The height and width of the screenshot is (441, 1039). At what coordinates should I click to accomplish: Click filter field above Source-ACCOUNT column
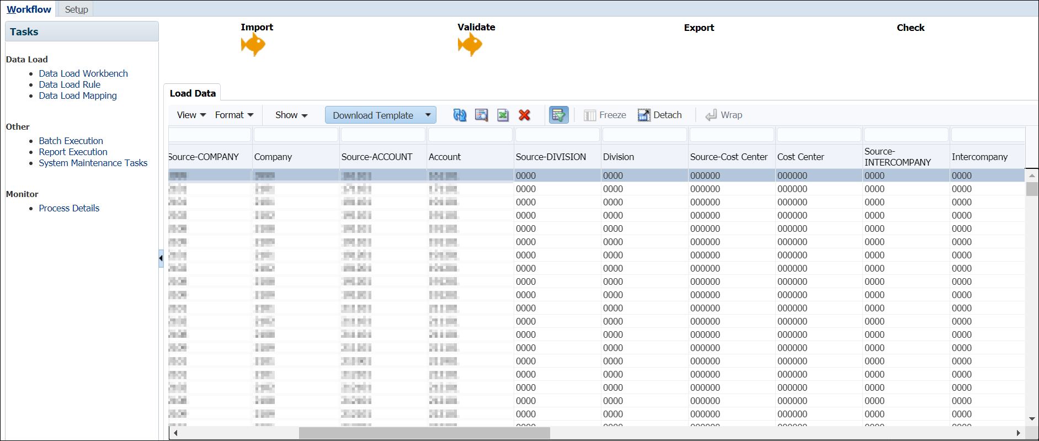(383, 134)
